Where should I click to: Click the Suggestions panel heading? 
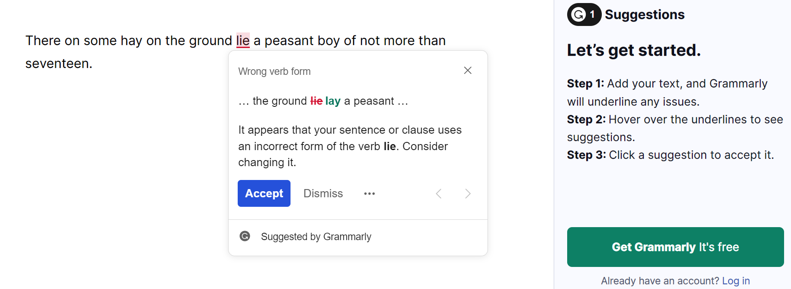[645, 15]
